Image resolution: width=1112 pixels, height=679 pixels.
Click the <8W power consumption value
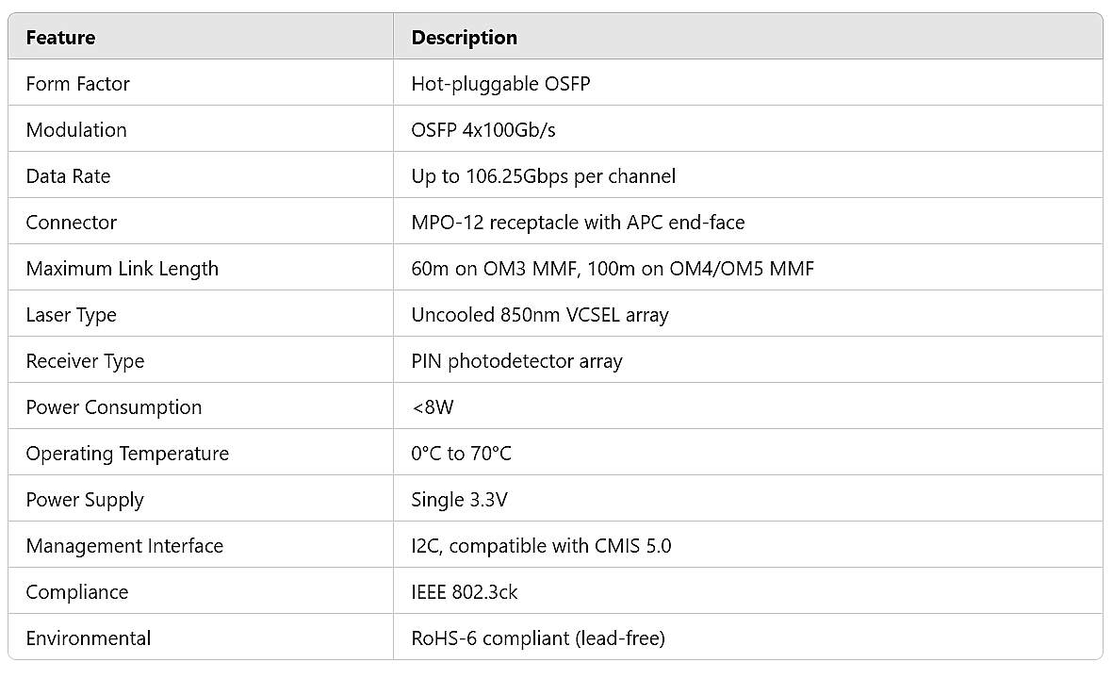[x=433, y=407]
